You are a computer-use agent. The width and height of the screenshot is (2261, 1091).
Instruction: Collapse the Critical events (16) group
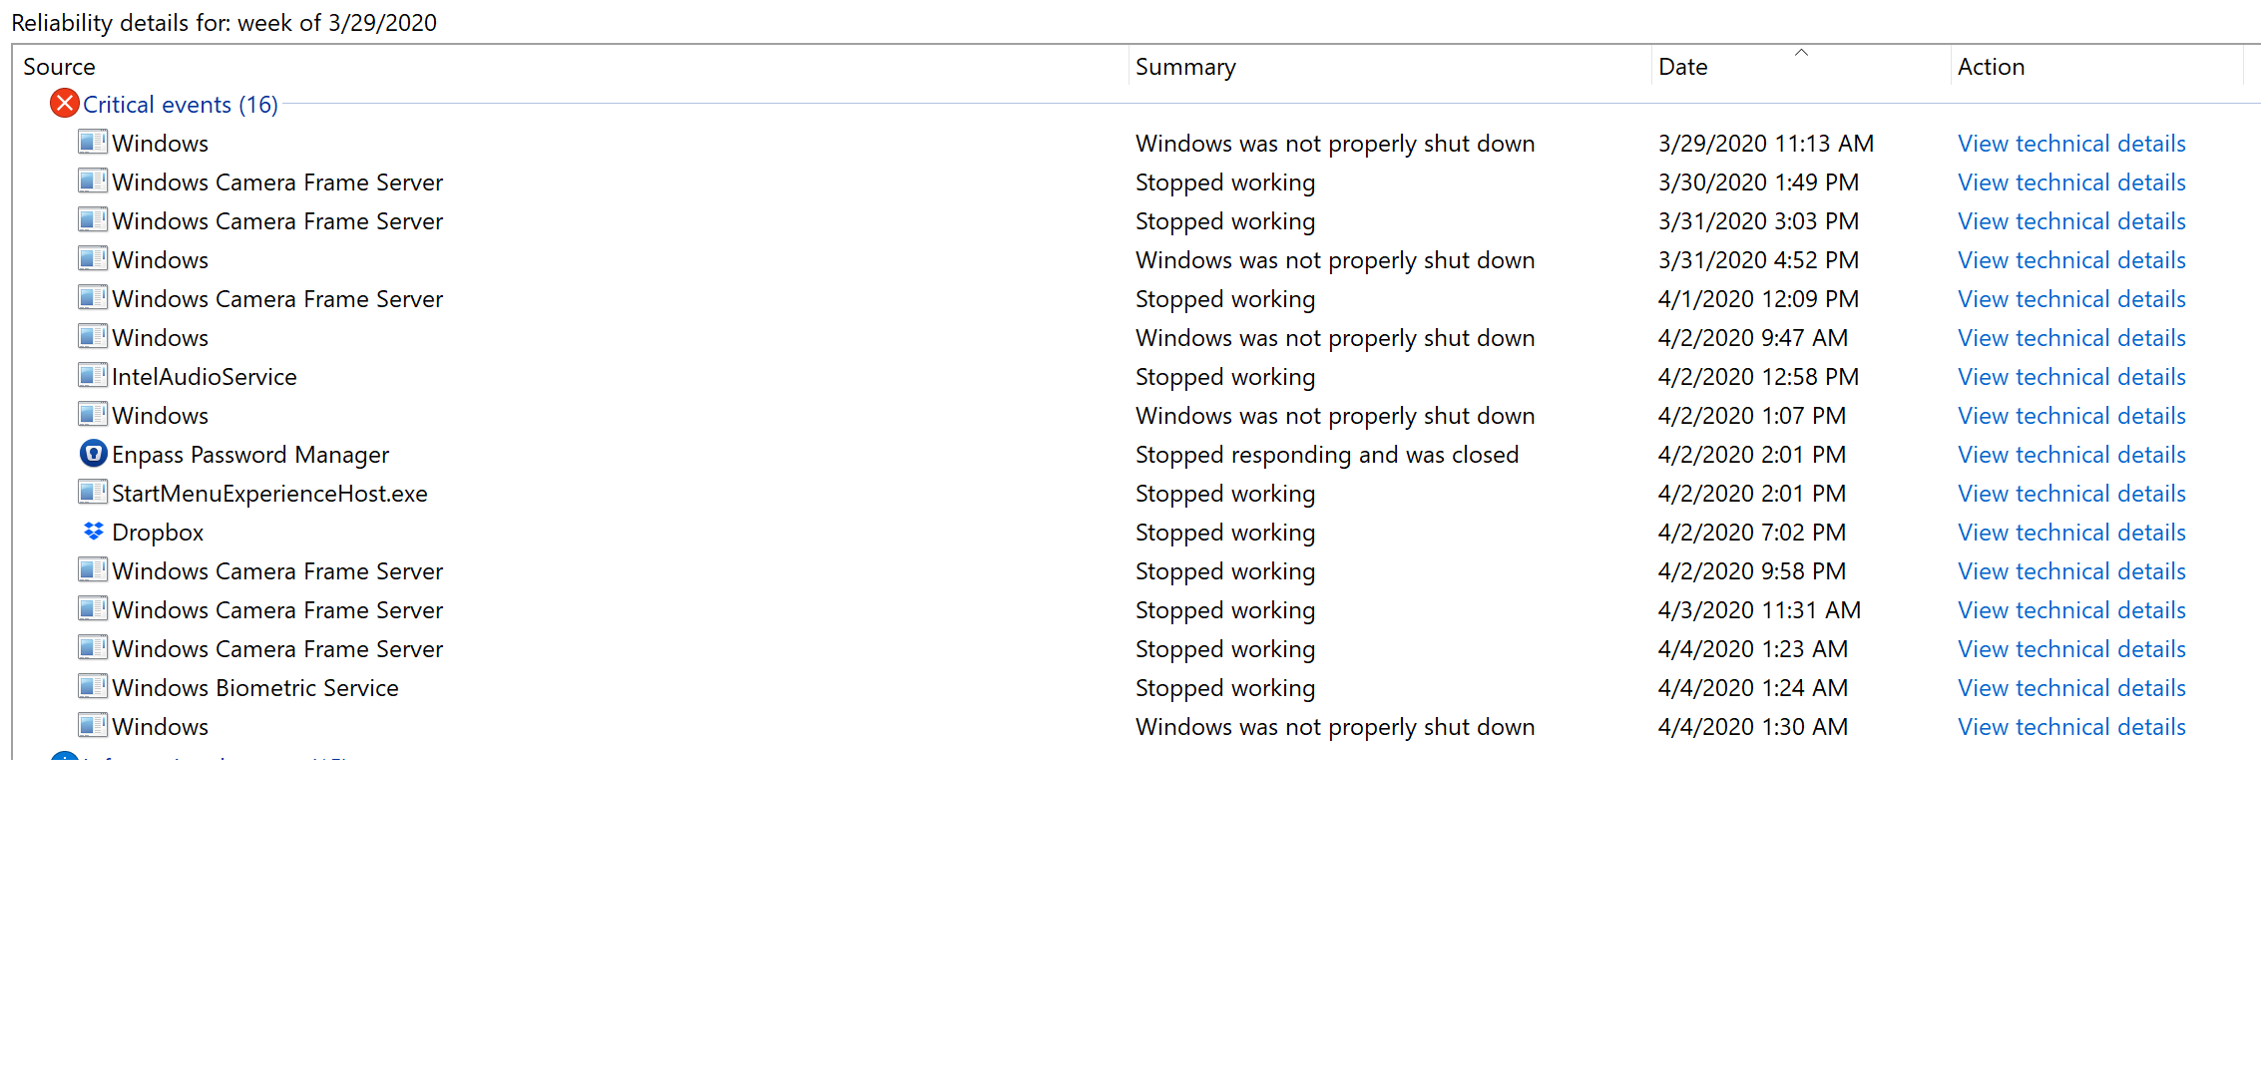tap(181, 105)
